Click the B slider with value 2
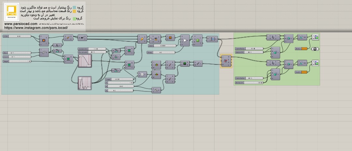Image resolution: width=352 pixels, height=151 pixels. 119,90
